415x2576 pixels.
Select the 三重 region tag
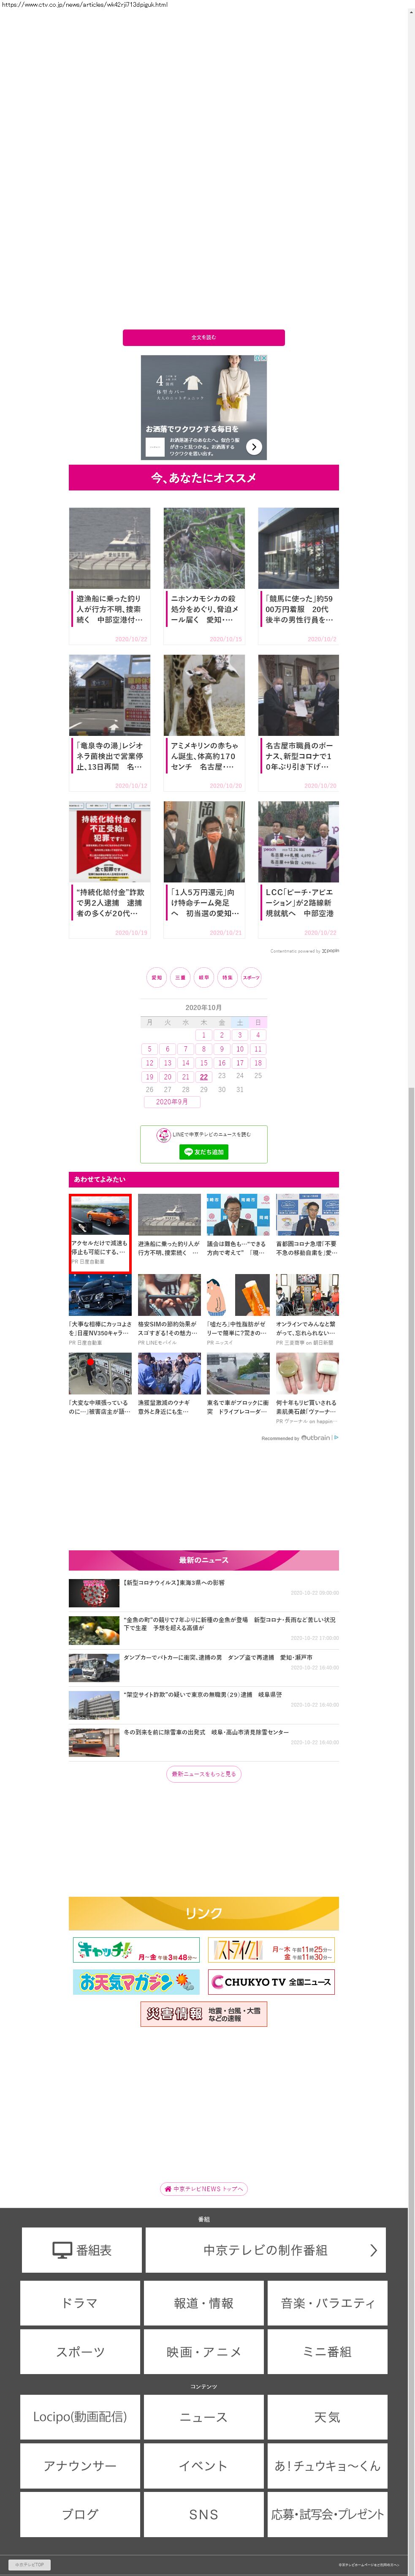pos(180,978)
